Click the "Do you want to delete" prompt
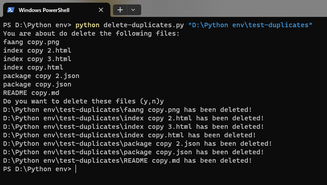The width and height of the screenshot is (327, 185). coord(83,101)
